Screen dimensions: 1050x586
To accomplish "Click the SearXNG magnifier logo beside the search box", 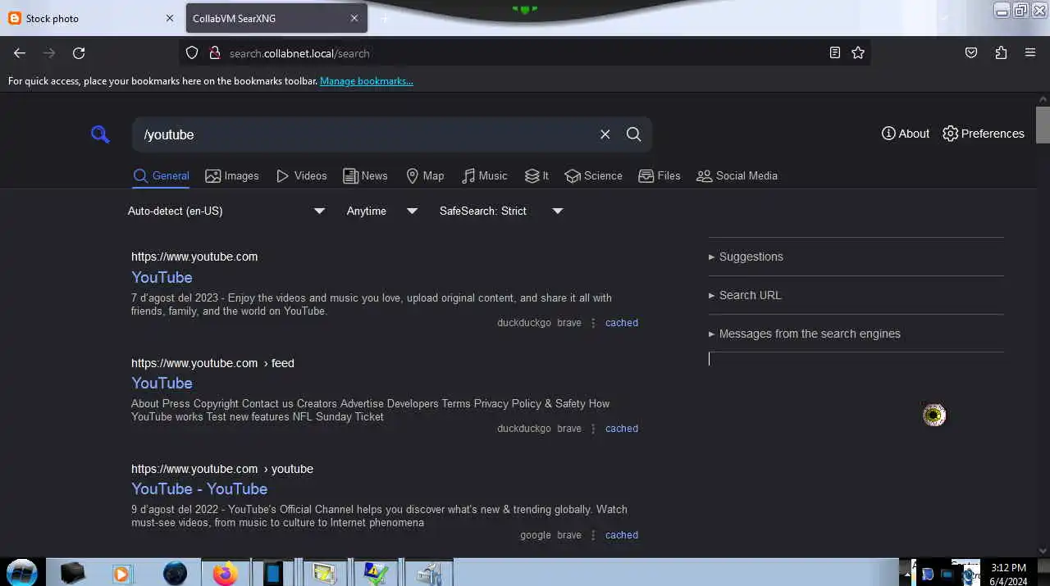I will tap(100, 134).
